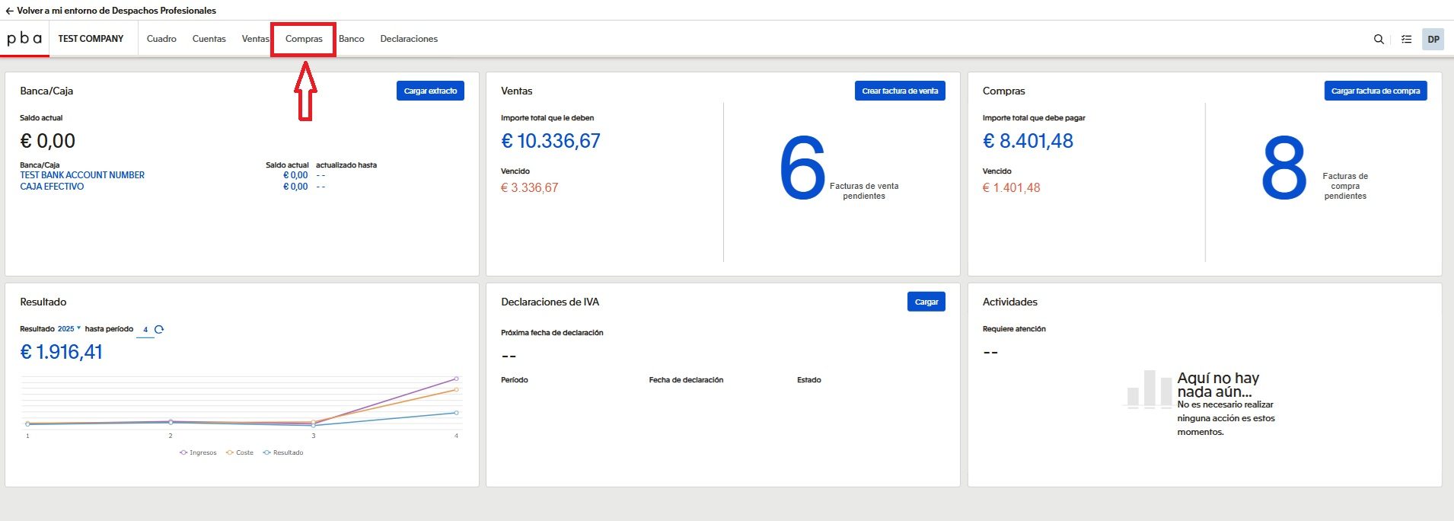Go to the Declaraciones menu
This screenshot has width=1454, height=521.
(409, 39)
